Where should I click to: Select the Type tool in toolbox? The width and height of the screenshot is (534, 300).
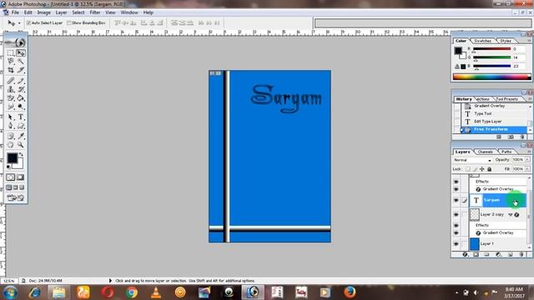(21, 117)
